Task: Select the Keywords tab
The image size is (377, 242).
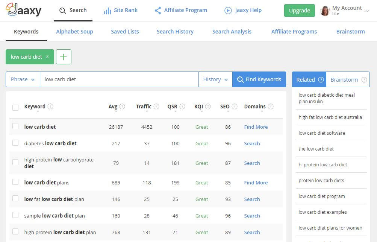Action: [26, 32]
